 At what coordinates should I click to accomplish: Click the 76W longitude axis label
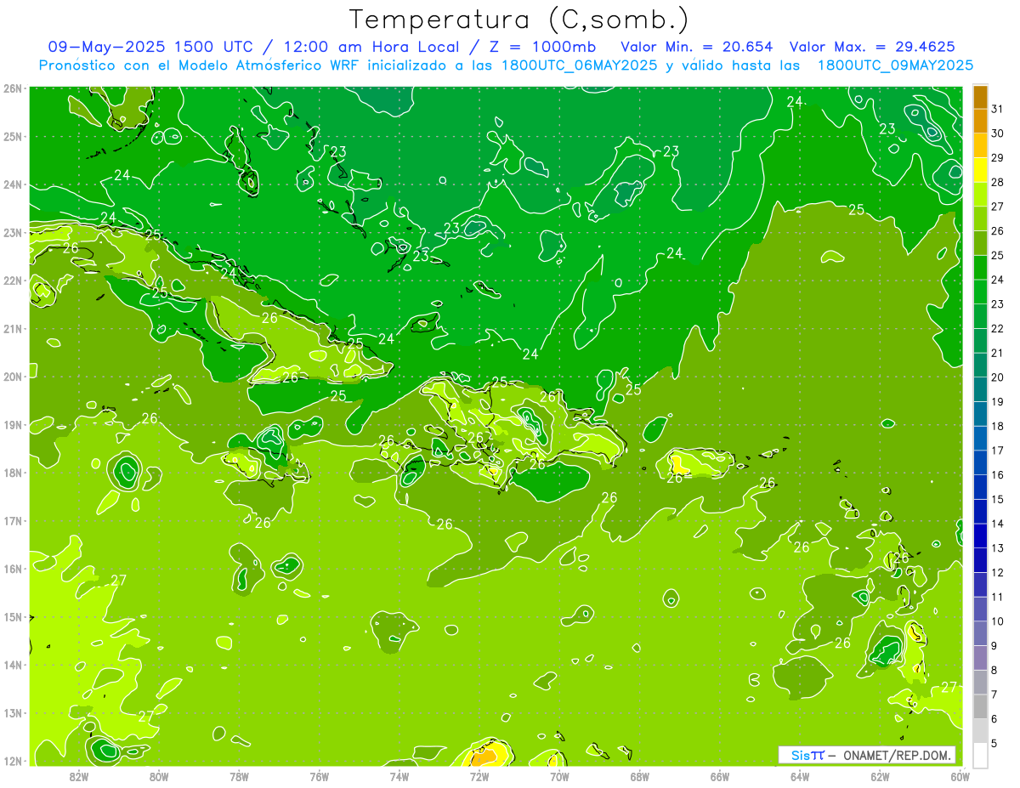(x=319, y=776)
